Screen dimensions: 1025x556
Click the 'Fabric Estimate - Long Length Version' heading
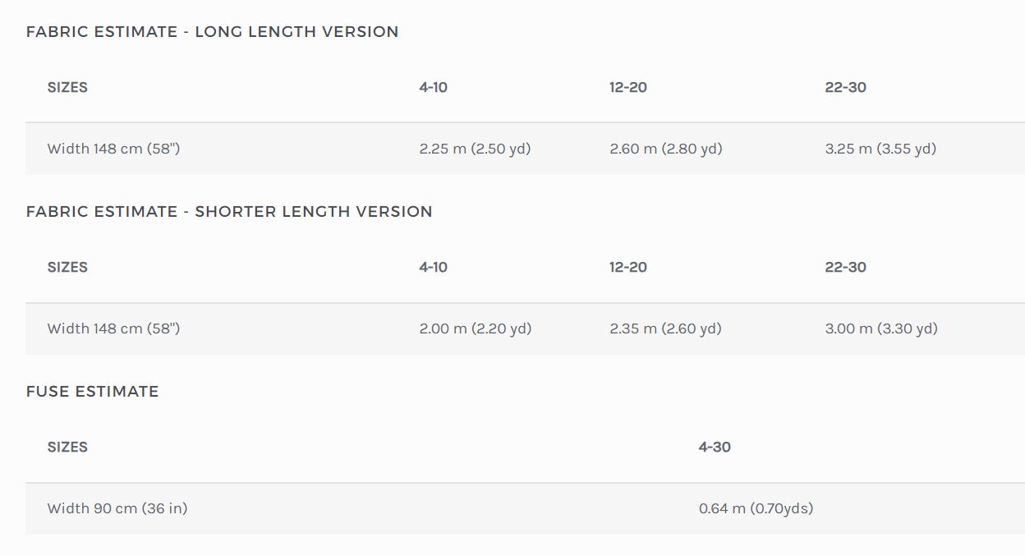212,32
